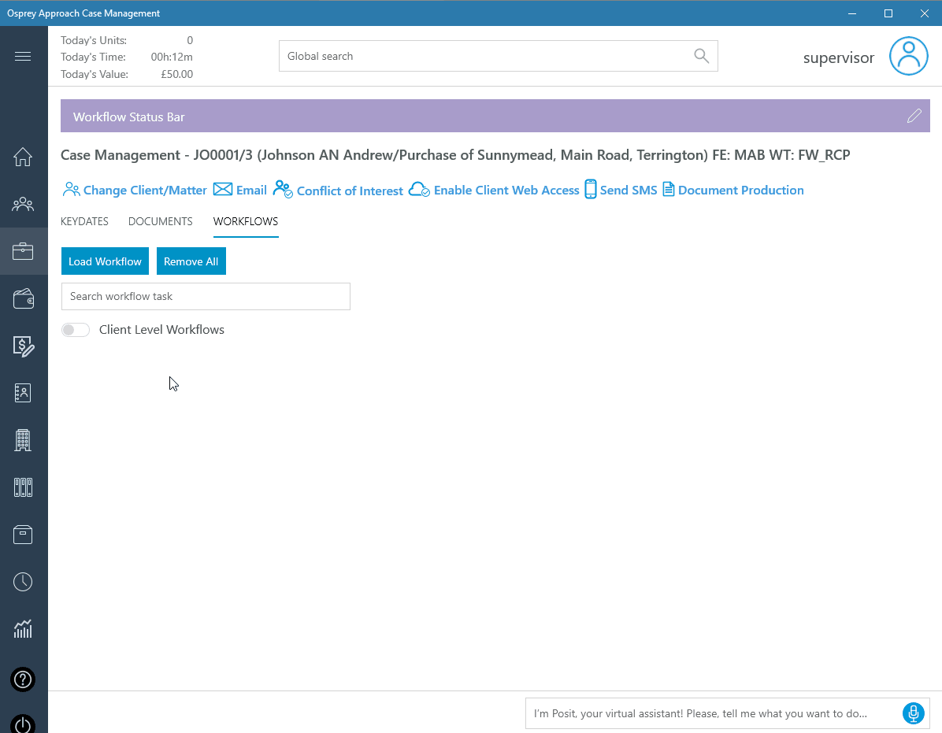Open Case Management briefcase icon

[23, 251]
